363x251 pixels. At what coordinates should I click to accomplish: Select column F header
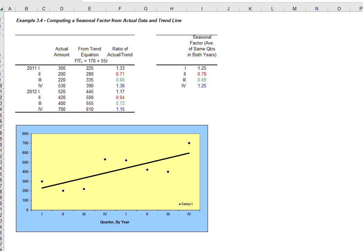[120, 9]
